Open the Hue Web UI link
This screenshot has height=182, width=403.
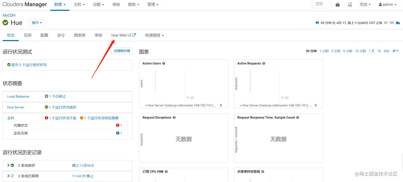coord(124,35)
